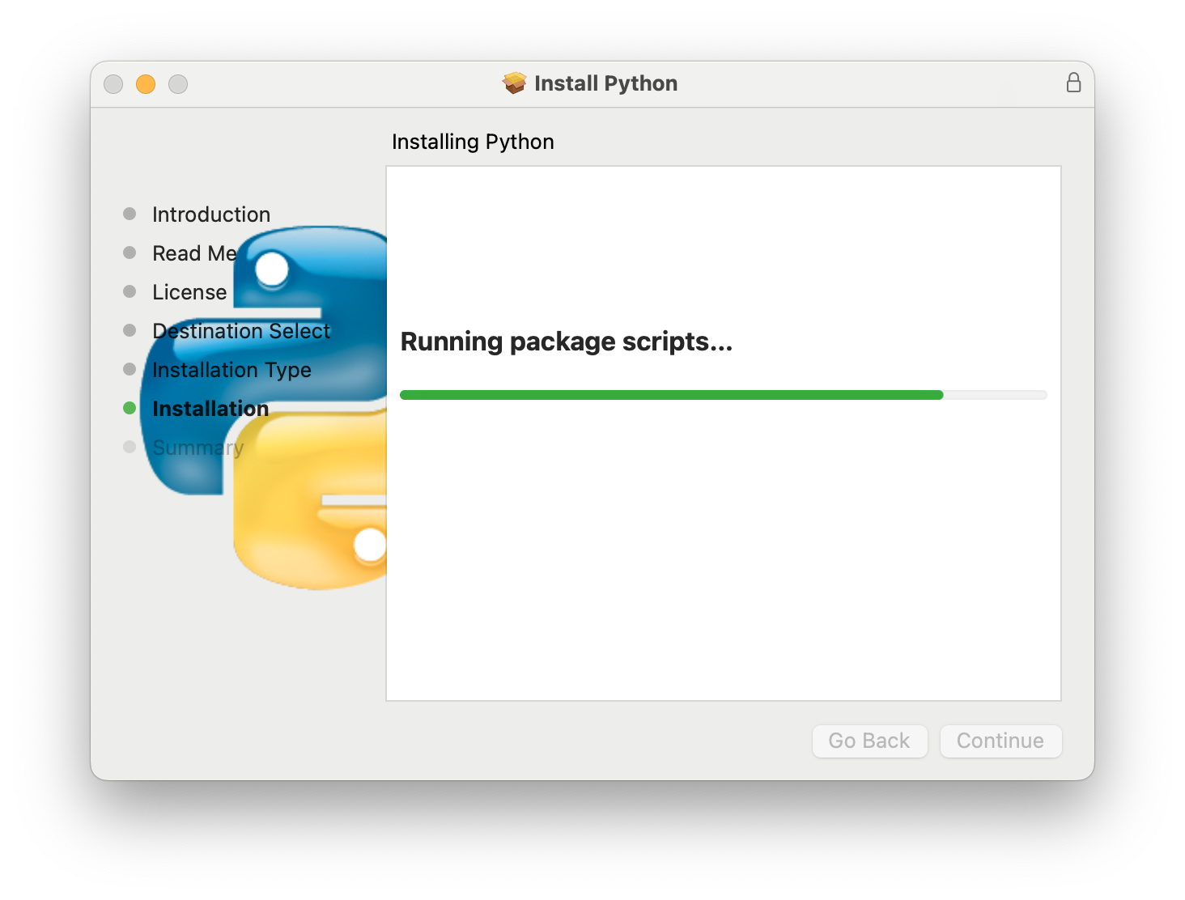Click the Running package scripts status text

coord(567,342)
